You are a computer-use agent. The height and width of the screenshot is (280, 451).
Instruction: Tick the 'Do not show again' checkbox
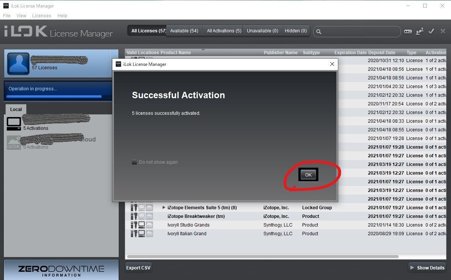pos(134,162)
